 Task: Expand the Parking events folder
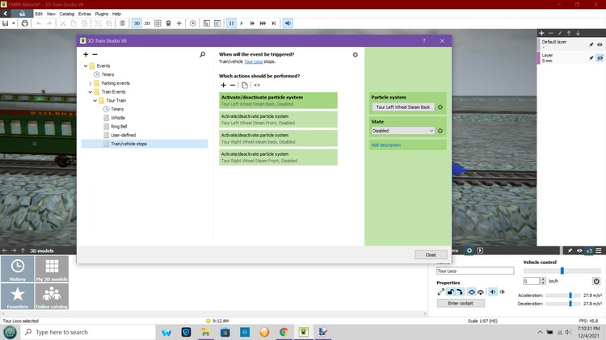(90, 83)
